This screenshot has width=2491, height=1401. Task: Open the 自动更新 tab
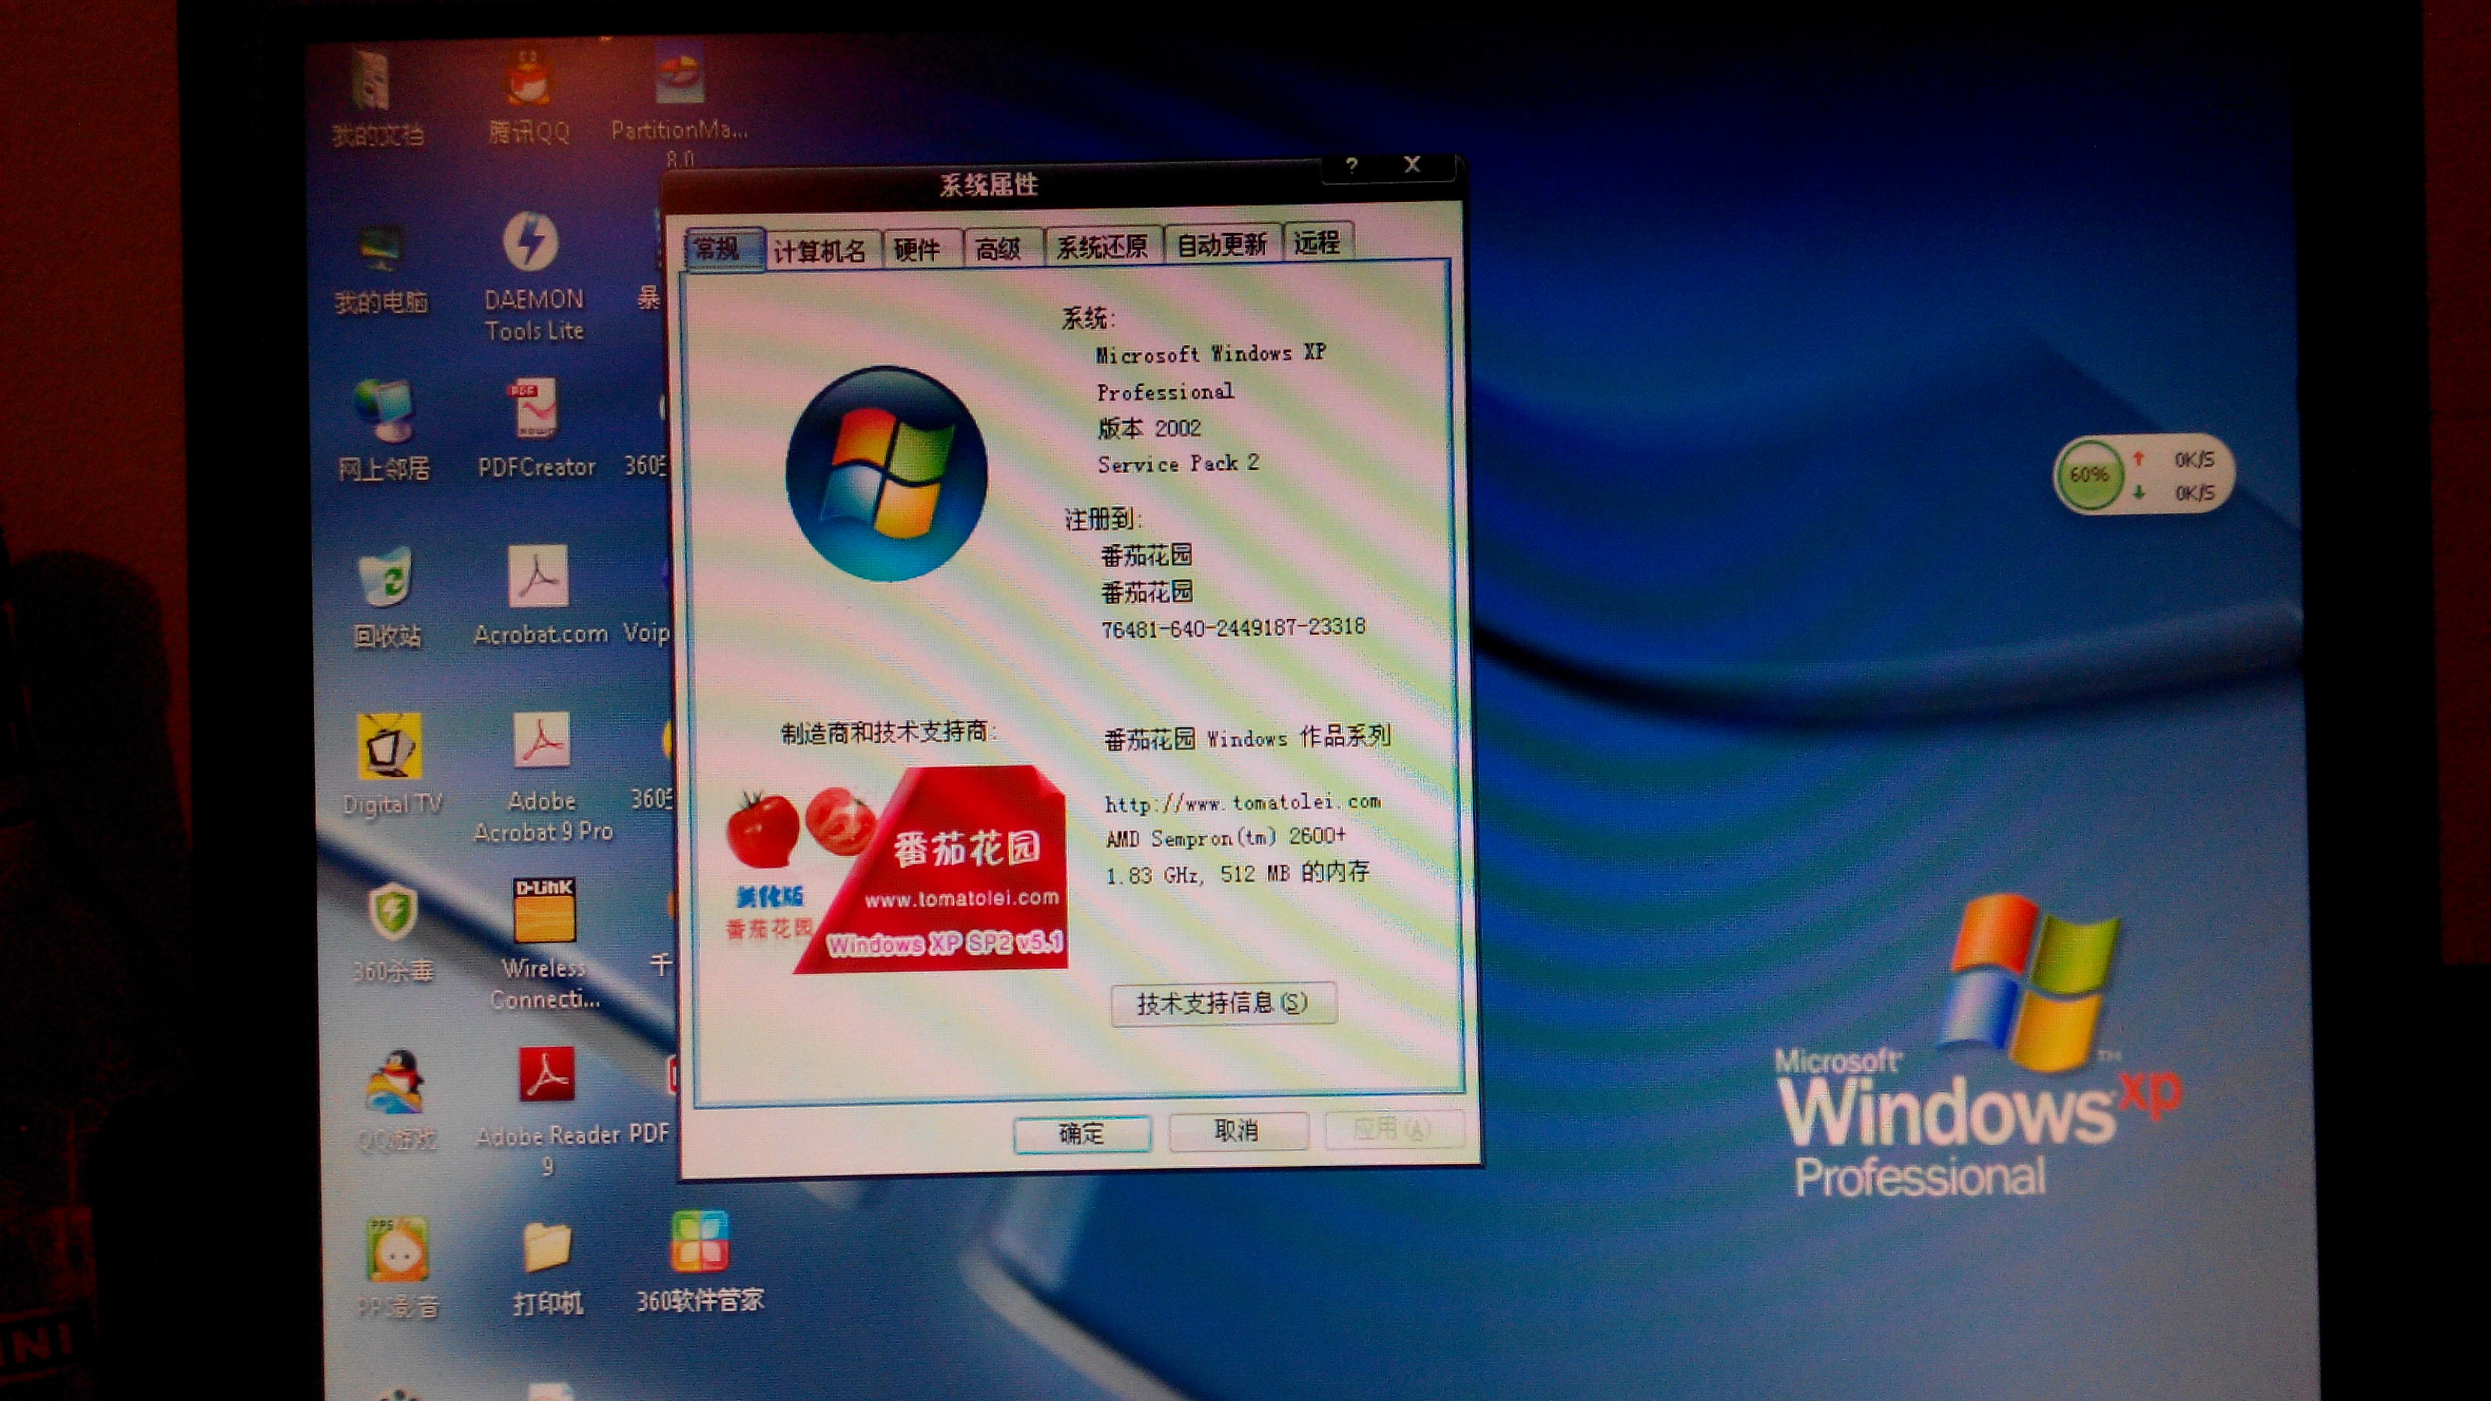[1222, 244]
